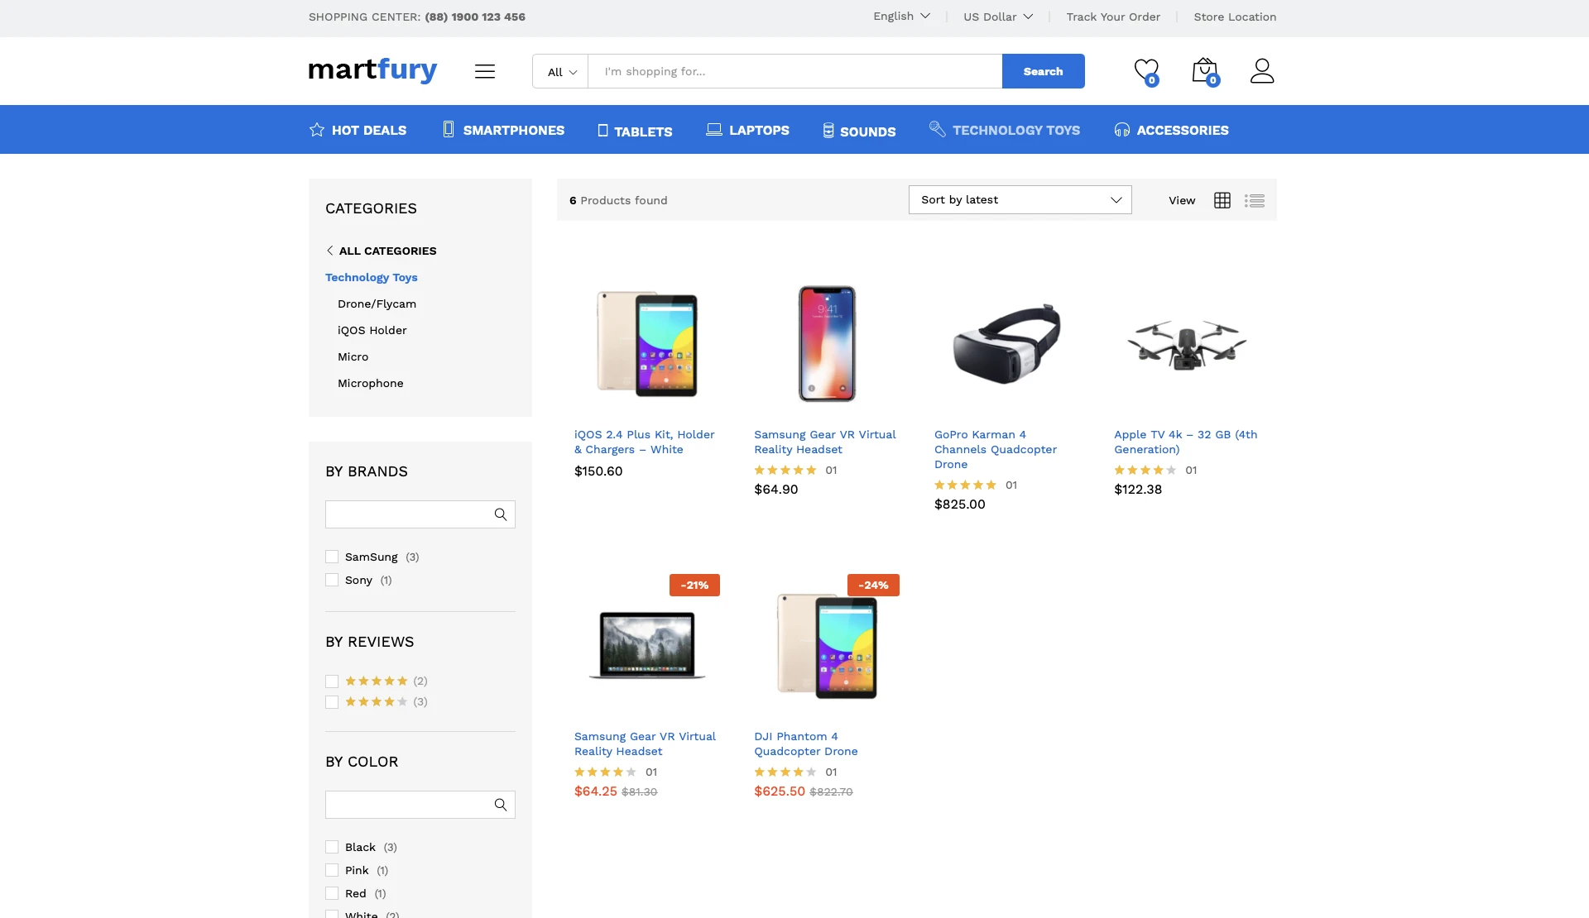Open the shopping cart bag icon

click(1205, 71)
